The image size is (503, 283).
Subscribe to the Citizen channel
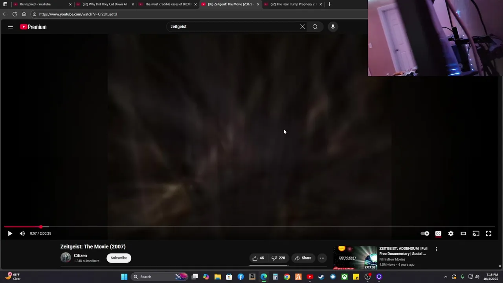point(119,258)
